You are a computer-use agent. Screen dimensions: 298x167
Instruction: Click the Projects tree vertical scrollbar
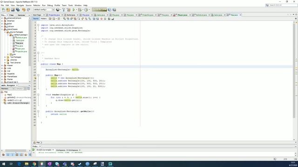[x=30, y=43]
